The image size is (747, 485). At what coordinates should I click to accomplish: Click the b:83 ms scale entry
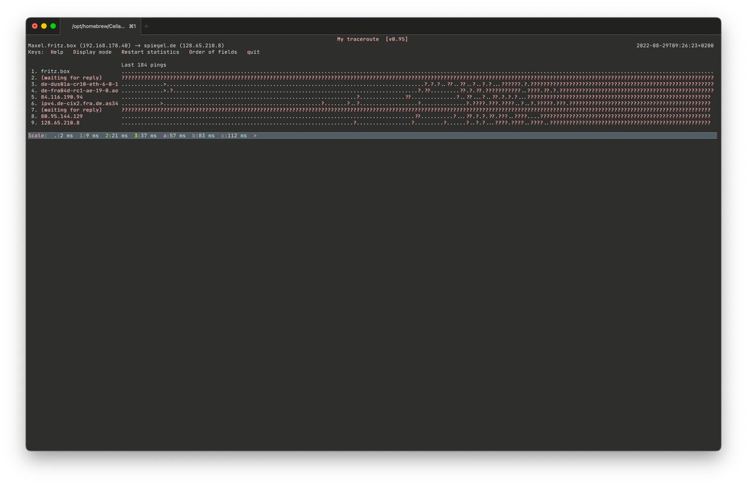pos(204,136)
